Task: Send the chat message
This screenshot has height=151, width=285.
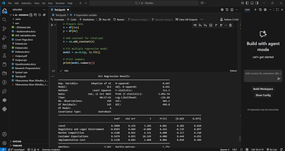Action: click(279, 78)
